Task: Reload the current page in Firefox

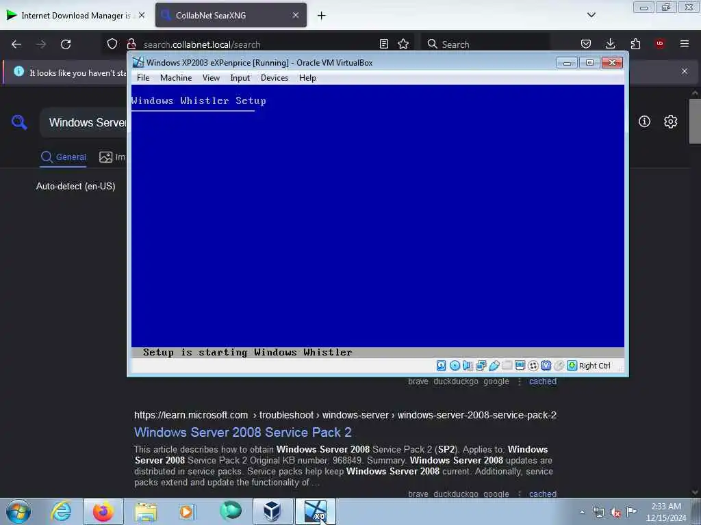Action: (x=66, y=44)
